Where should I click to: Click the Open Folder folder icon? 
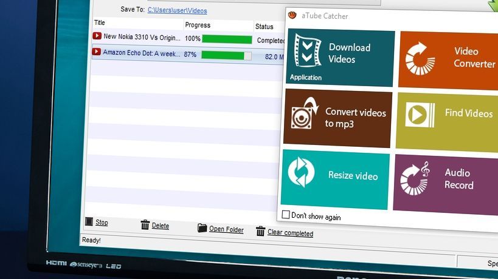pos(202,227)
